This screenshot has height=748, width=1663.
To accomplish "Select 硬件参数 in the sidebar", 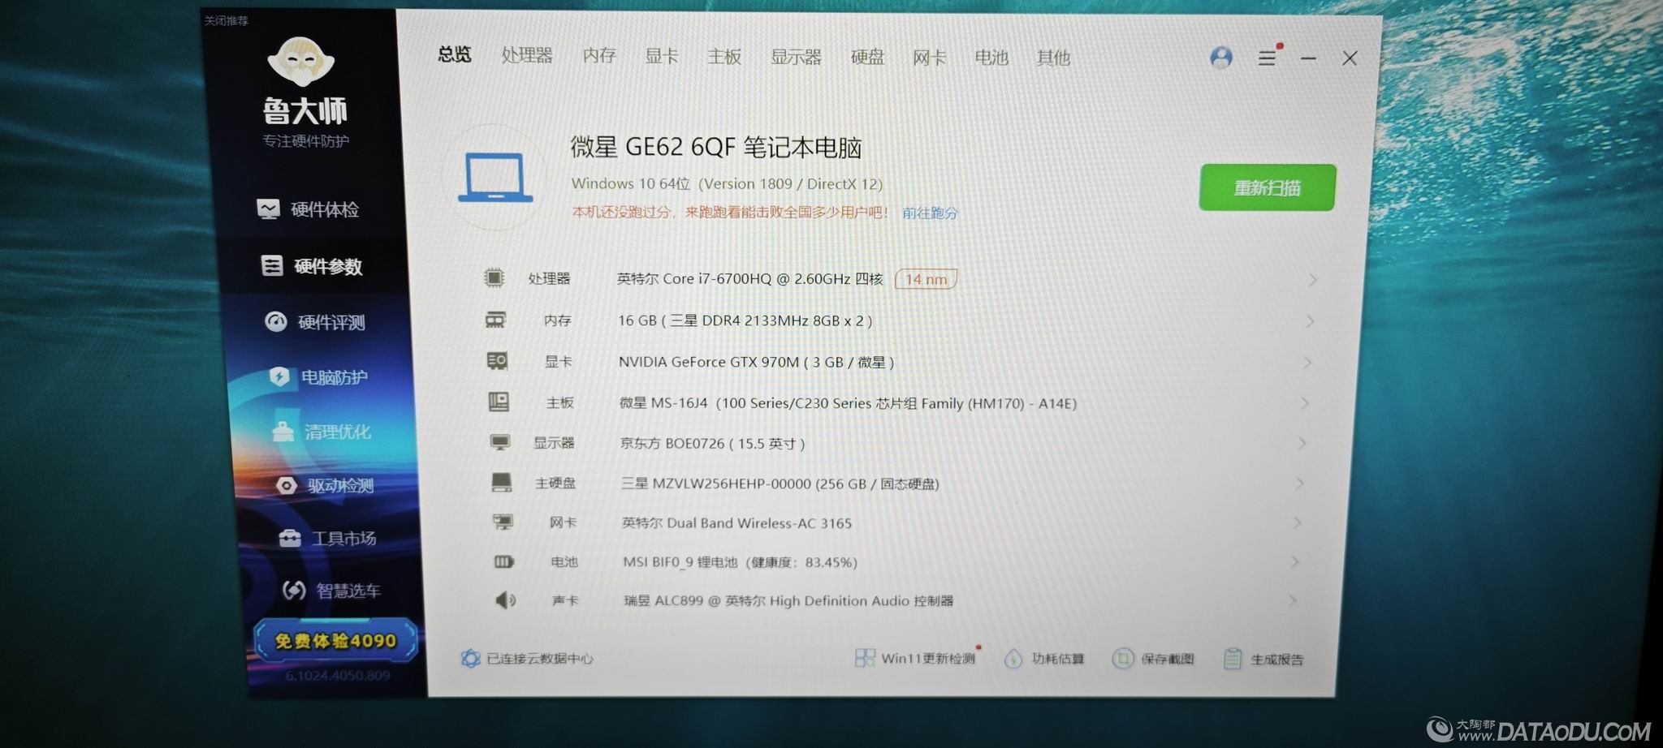I will click(312, 266).
